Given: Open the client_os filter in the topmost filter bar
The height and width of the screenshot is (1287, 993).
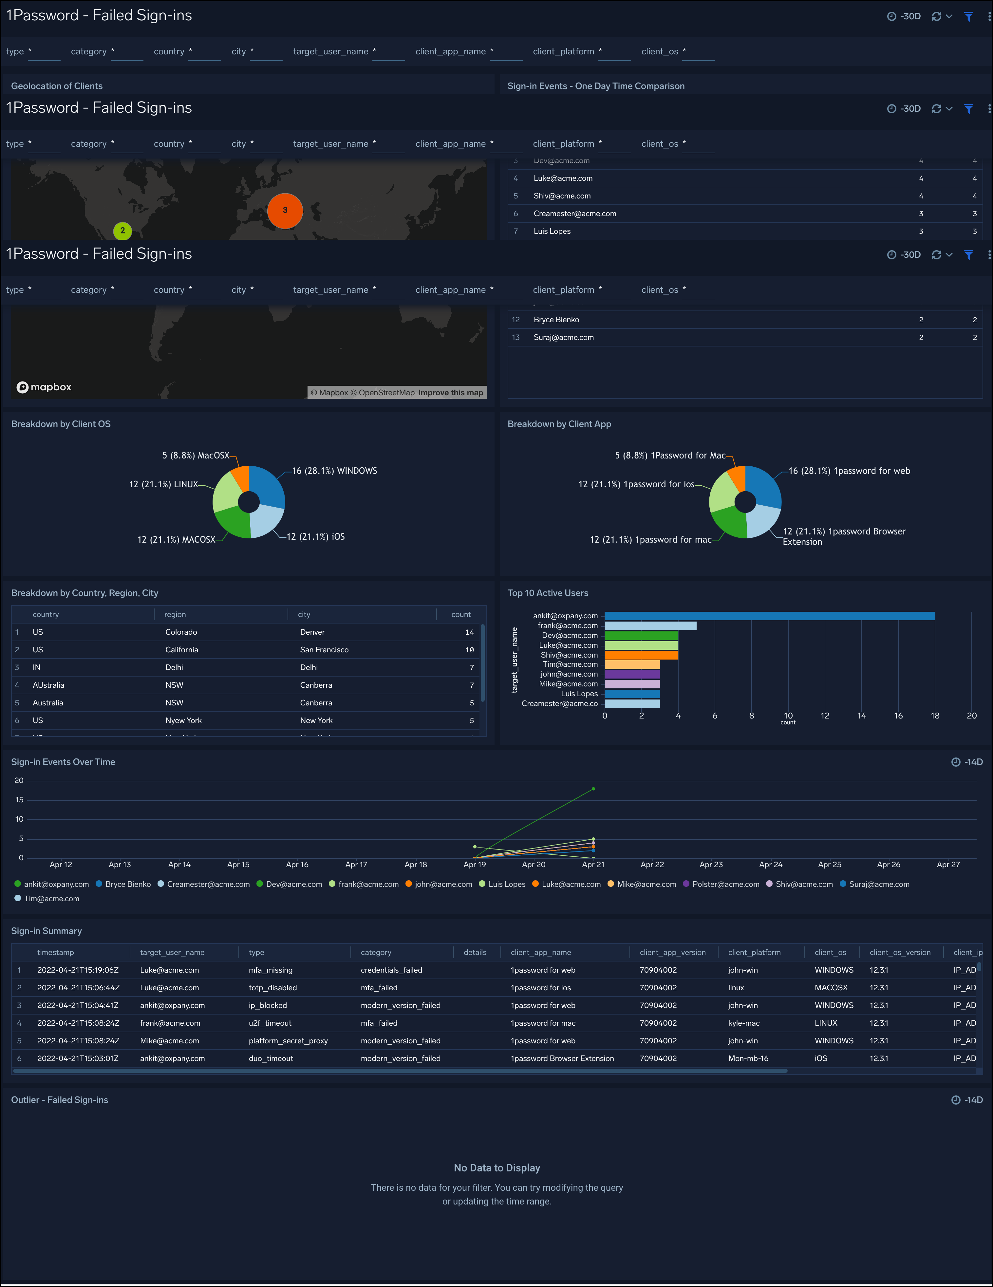Looking at the screenshot, I should 698,52.
